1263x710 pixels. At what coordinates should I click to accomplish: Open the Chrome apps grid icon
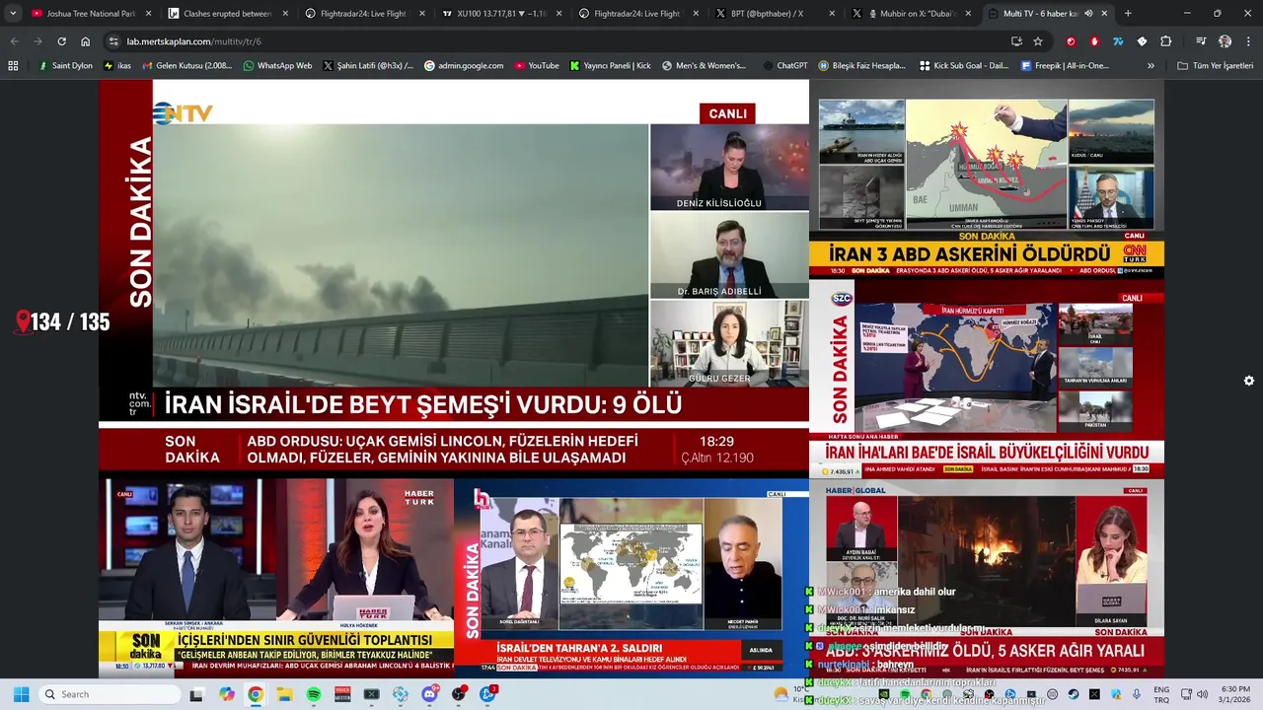[x=13, y=66]
